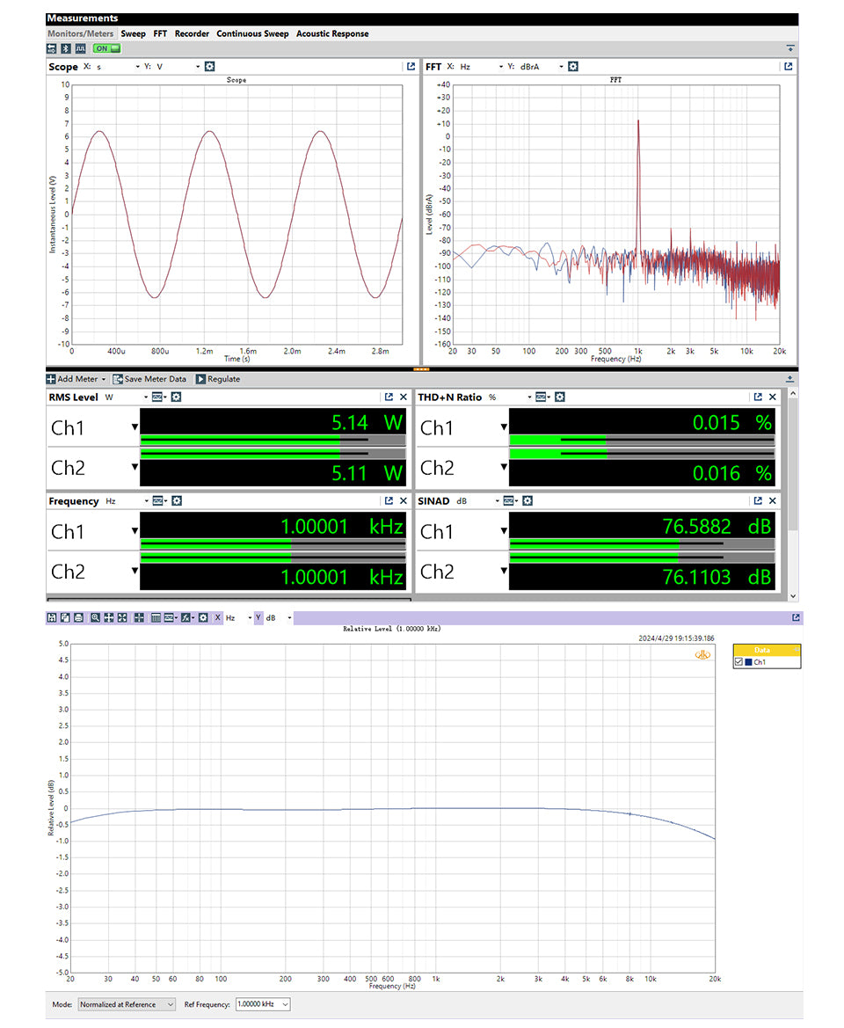Expand the Ref Frequency dropdown

283,1004
